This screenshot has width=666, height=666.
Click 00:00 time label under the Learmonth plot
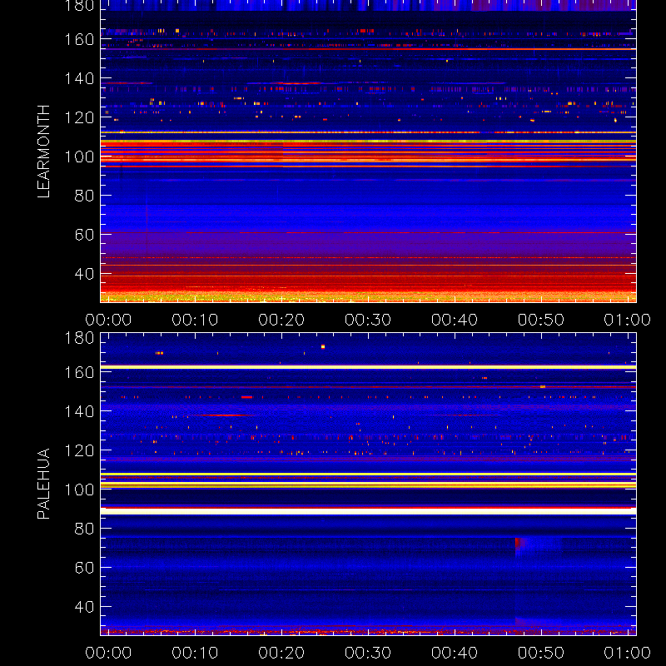tap(108, 320)
